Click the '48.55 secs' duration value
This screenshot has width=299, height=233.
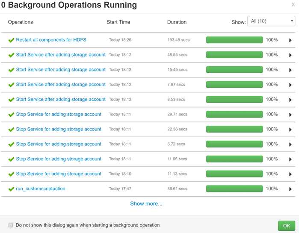[x=178, y=55]
